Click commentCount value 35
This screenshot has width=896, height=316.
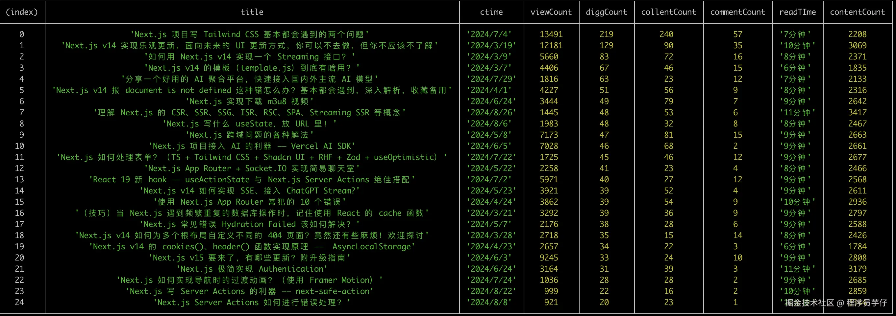pyautogui.click(x=738, y=45)
